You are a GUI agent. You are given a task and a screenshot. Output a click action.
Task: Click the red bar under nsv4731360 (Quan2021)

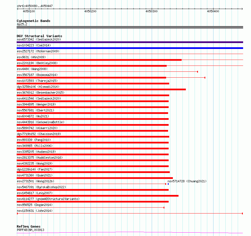point(95,178)
